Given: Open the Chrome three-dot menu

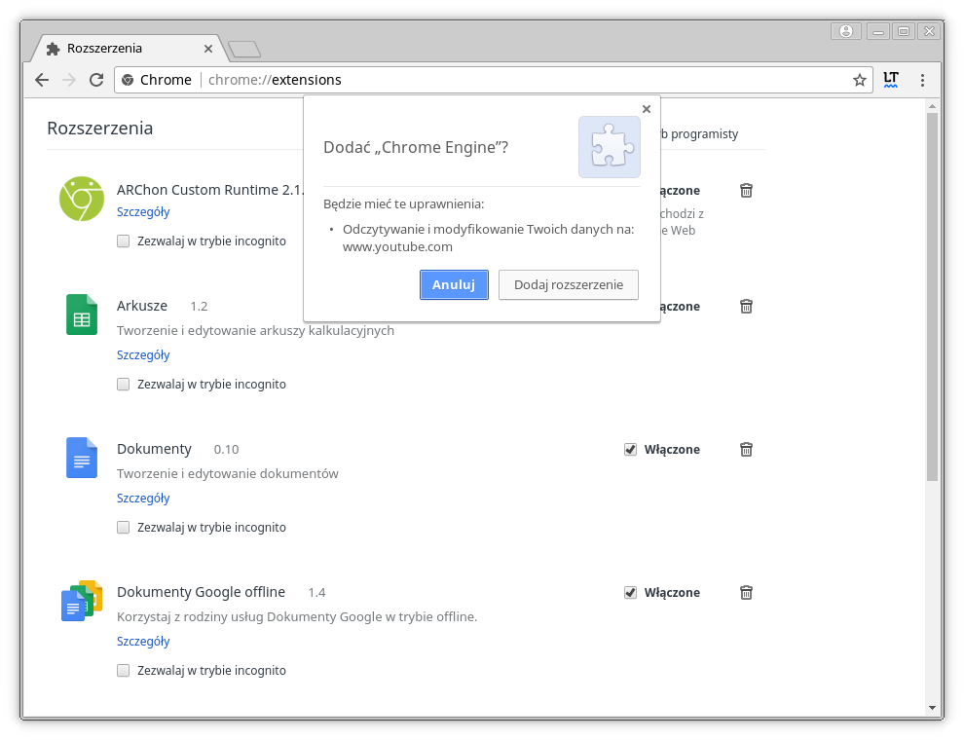Looking at the screenshot, I should click(922, 80).
